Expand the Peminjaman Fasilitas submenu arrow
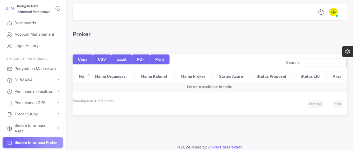This screenshot has width=353, height=150. tap(58, 91)
